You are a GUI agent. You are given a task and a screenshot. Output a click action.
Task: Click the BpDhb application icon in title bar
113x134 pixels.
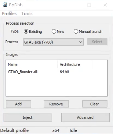tap(5, 5)
